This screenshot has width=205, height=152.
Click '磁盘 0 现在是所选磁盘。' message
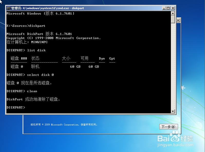click(29, 83)
